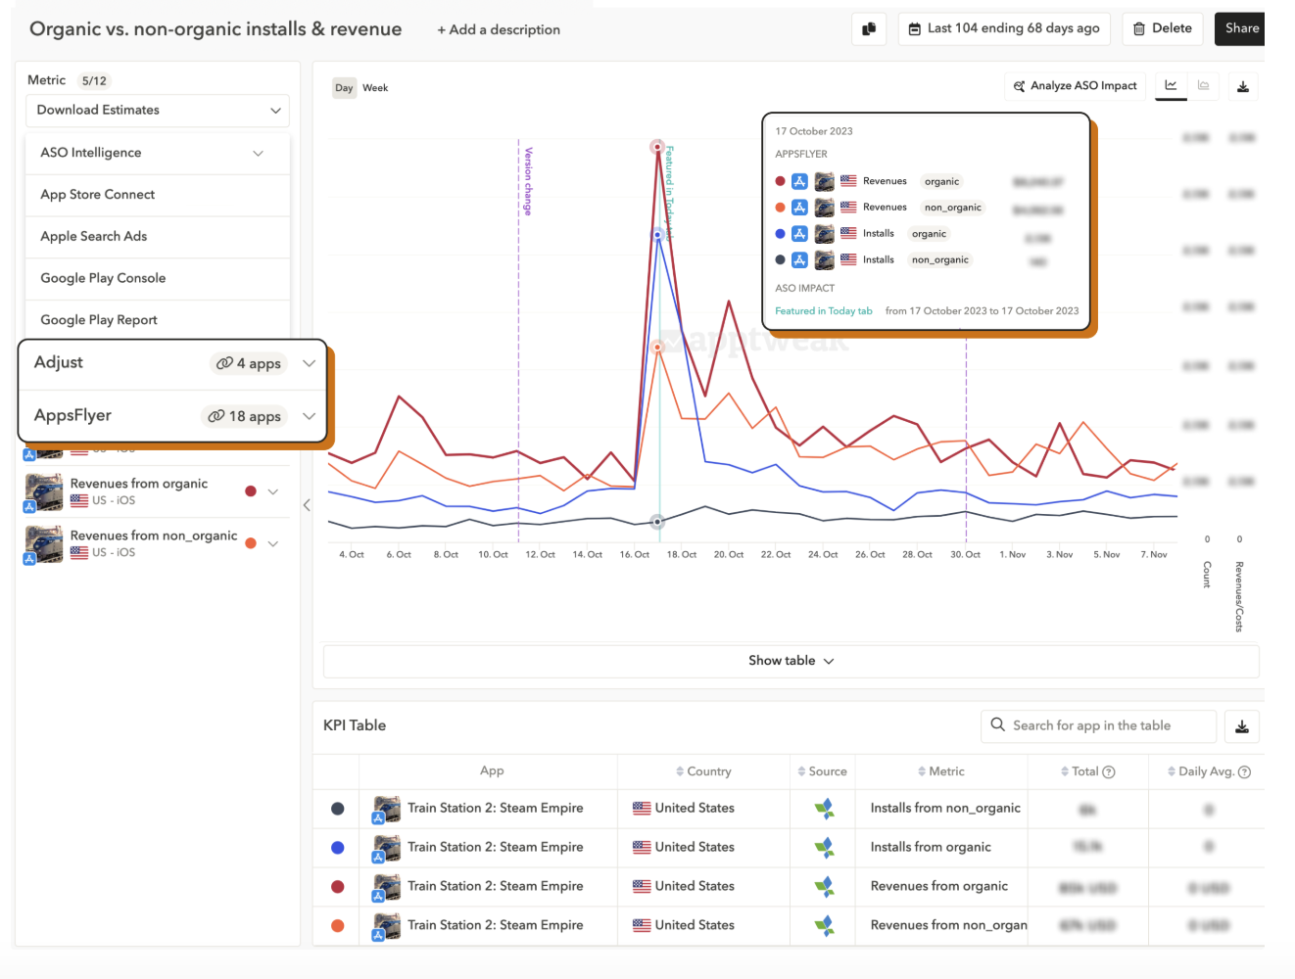Expand Revenues from organic options chevron
The width and height of the screenshot is (1295, 979).
(x=273, y=491)
